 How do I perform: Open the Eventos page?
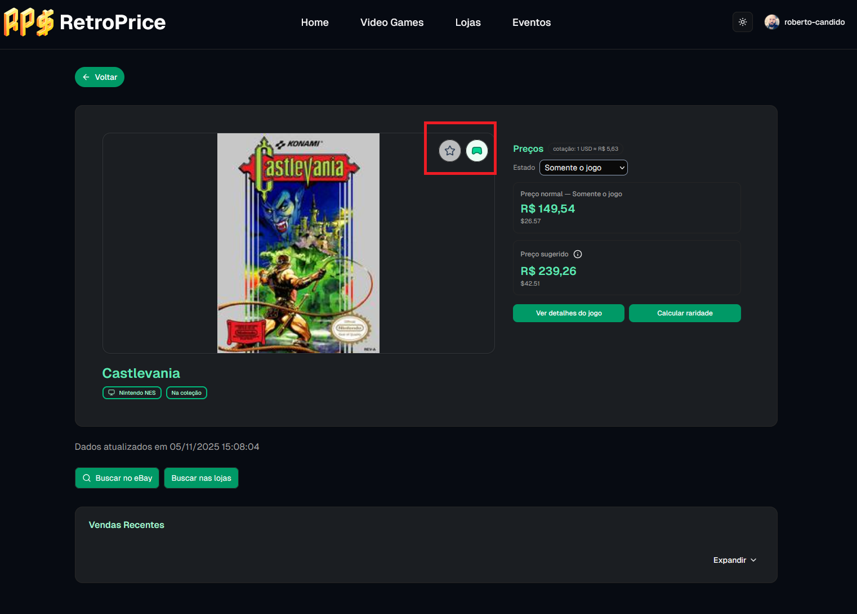531,22
